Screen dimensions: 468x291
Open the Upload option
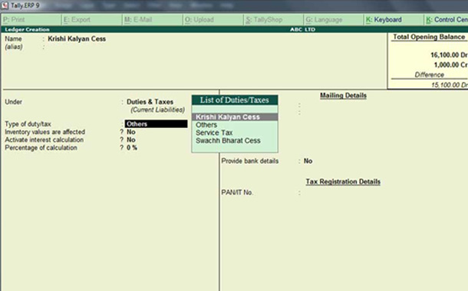(213, 20)
